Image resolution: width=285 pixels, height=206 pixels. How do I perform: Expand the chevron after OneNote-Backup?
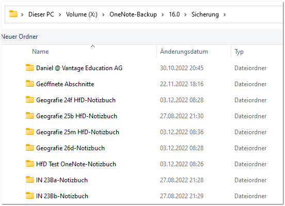click(x=163, y=14)
